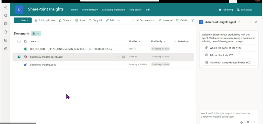Open Site access settings
Image resolution: width=263 pixels, height=124 pixels.
pos(245,10)
